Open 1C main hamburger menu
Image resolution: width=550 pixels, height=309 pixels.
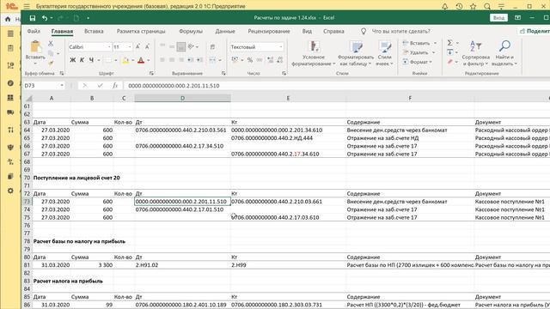click(x=27, y=6)
